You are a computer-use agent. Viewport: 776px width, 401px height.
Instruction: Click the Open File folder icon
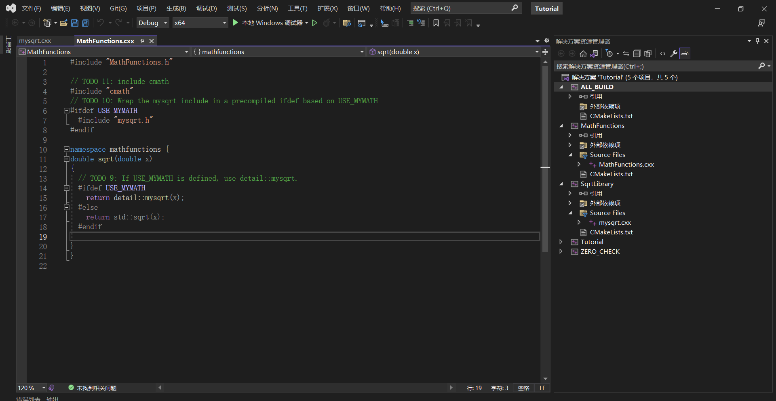63,23
